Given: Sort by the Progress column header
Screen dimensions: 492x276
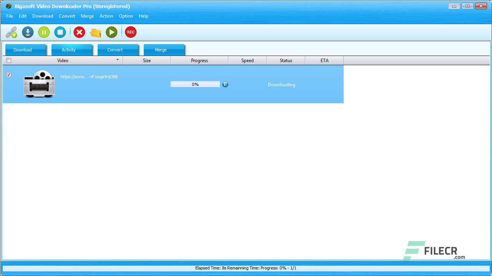Looking at the screenshot, I should [199, 61].
